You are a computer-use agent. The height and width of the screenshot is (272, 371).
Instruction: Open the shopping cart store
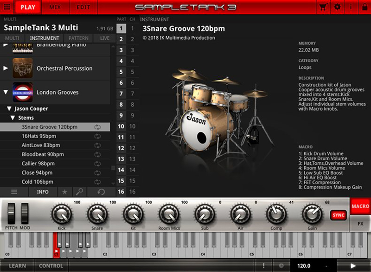(323, 7)
